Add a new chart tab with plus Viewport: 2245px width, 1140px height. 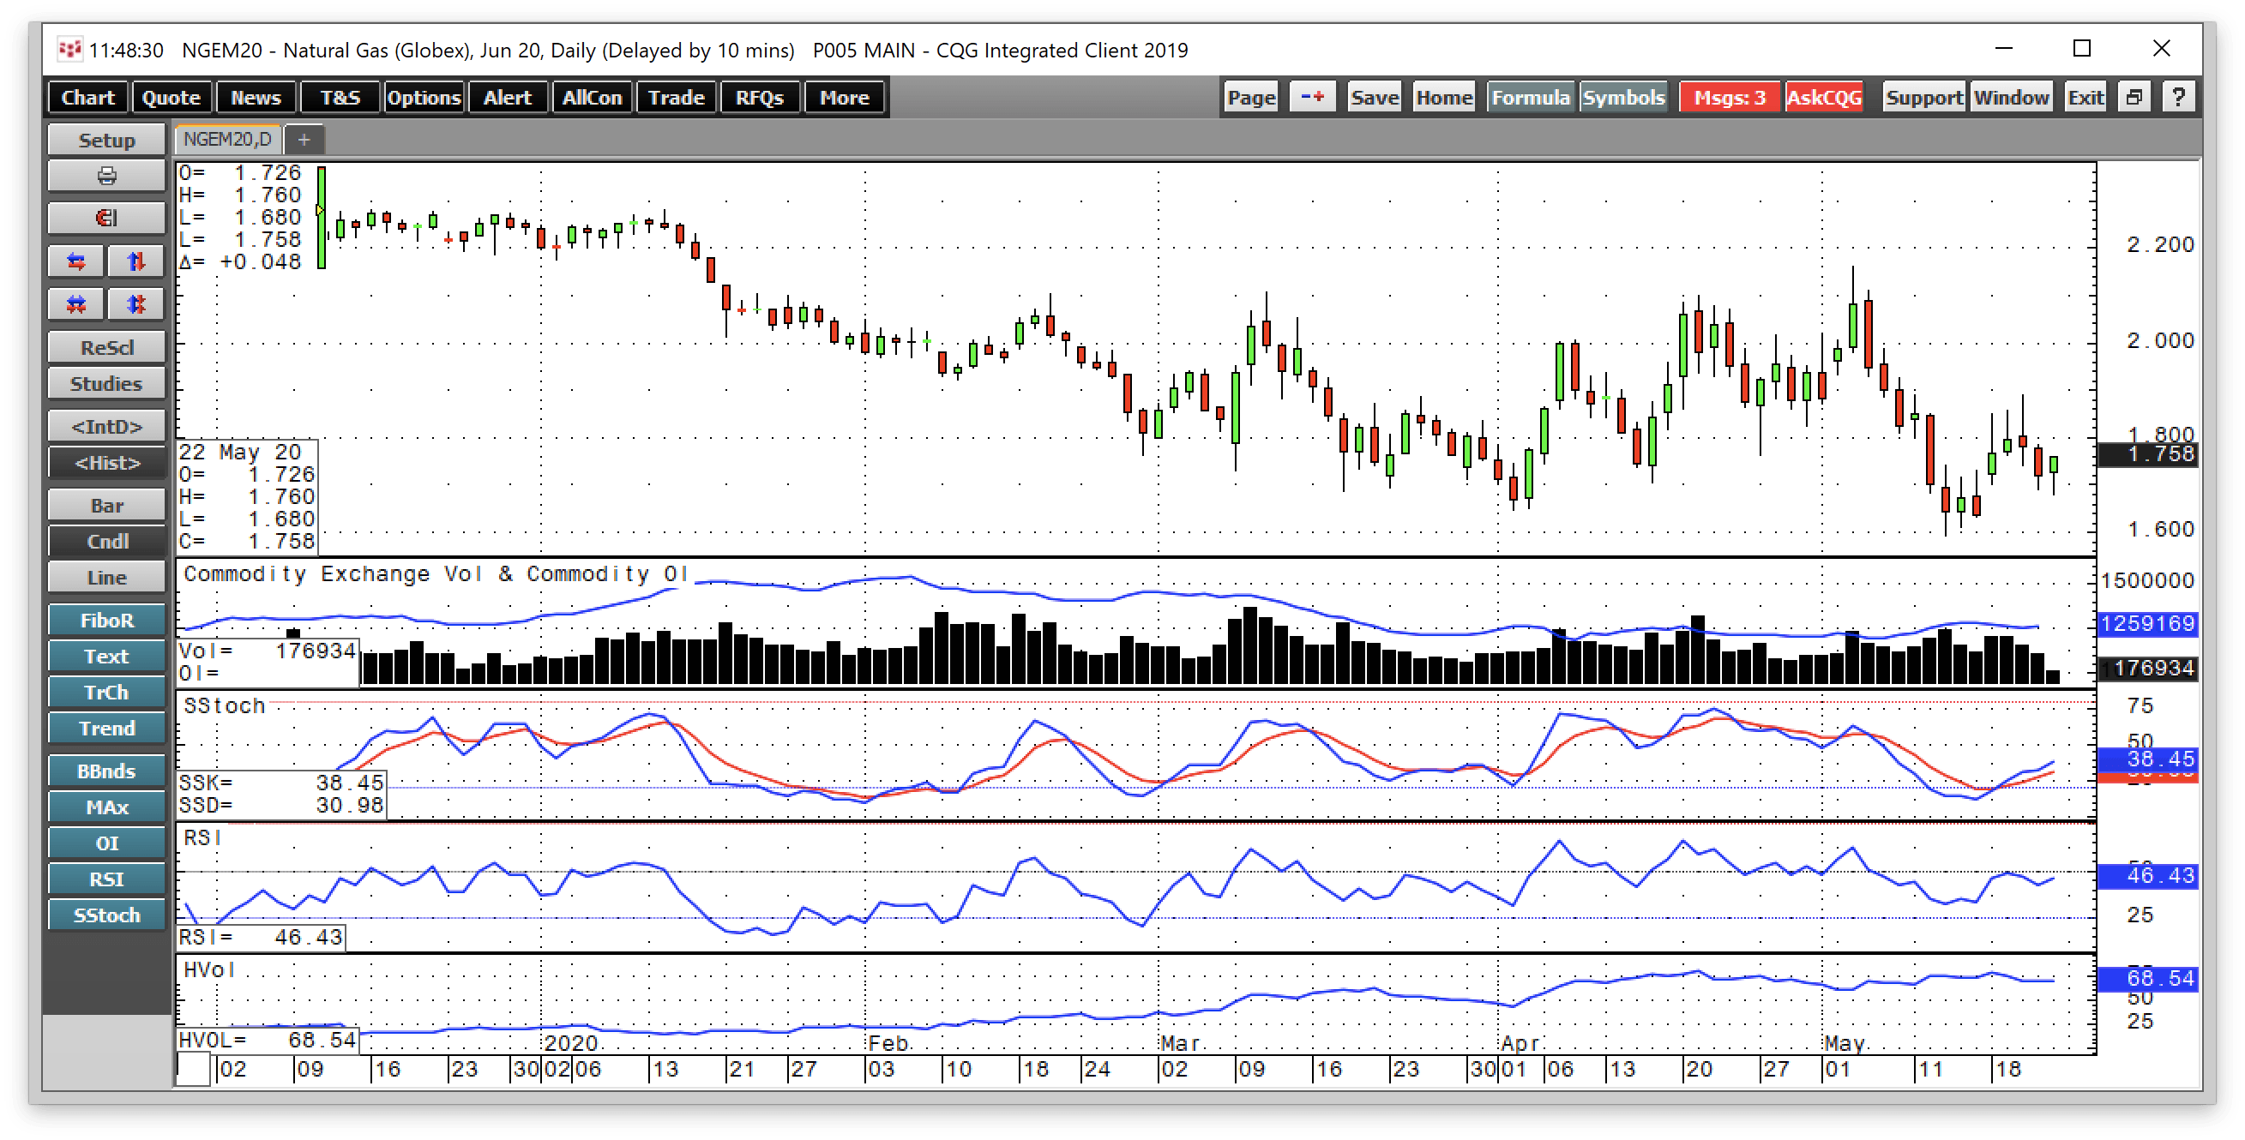pos(304,140)
